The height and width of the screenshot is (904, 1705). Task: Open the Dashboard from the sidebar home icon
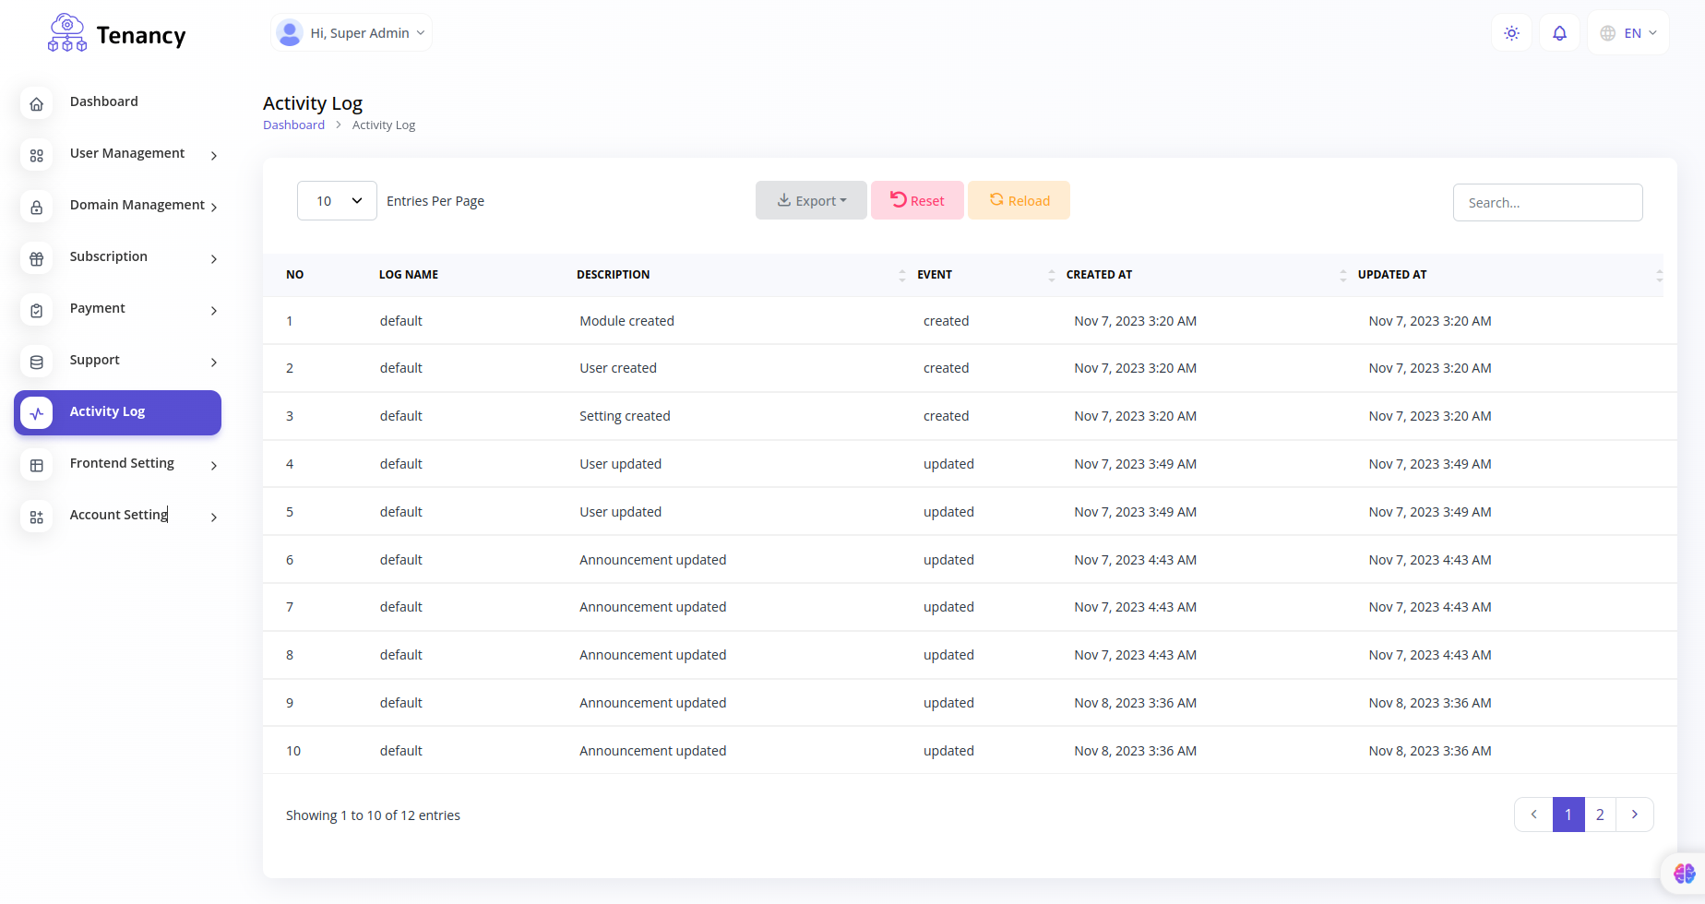[x=36, y=104]
